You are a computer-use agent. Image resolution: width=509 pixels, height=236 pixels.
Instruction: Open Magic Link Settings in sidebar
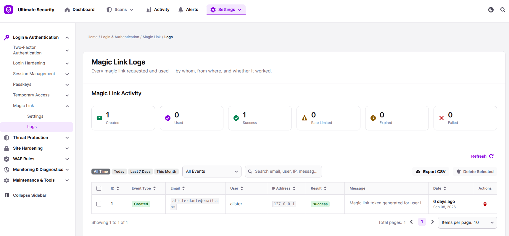click(35, 117)
